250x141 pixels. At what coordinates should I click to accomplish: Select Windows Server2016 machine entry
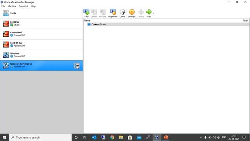point(41,65)
